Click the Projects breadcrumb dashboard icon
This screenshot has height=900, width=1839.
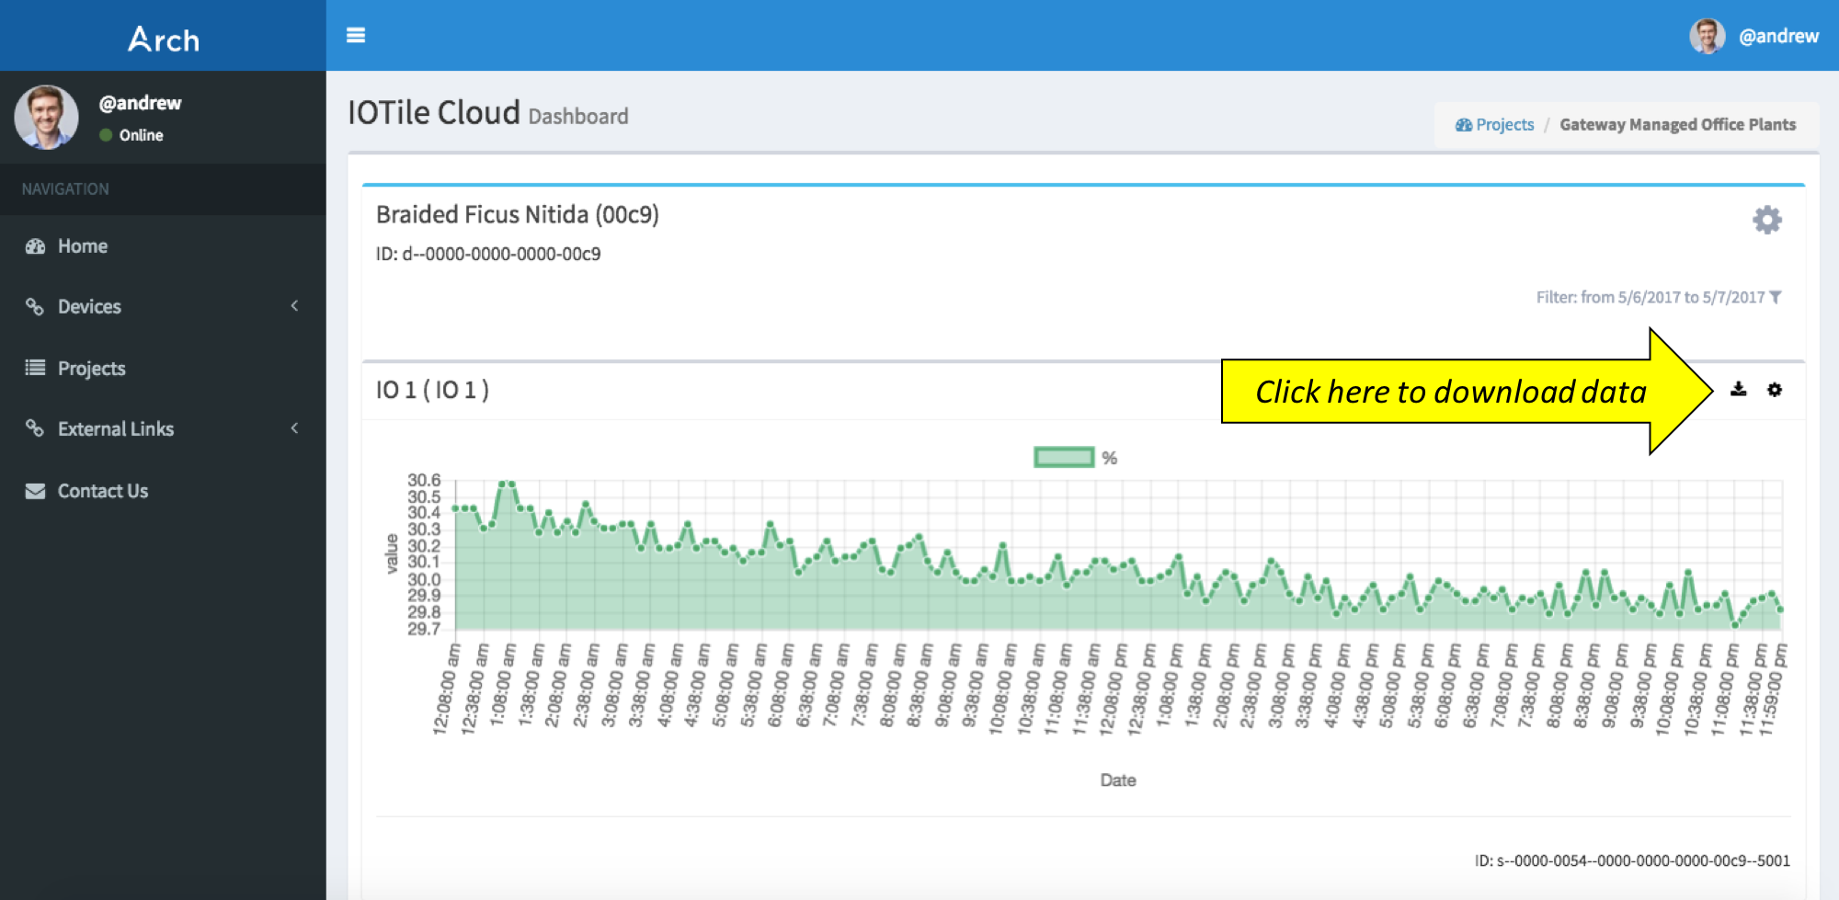coord(1464,125)
